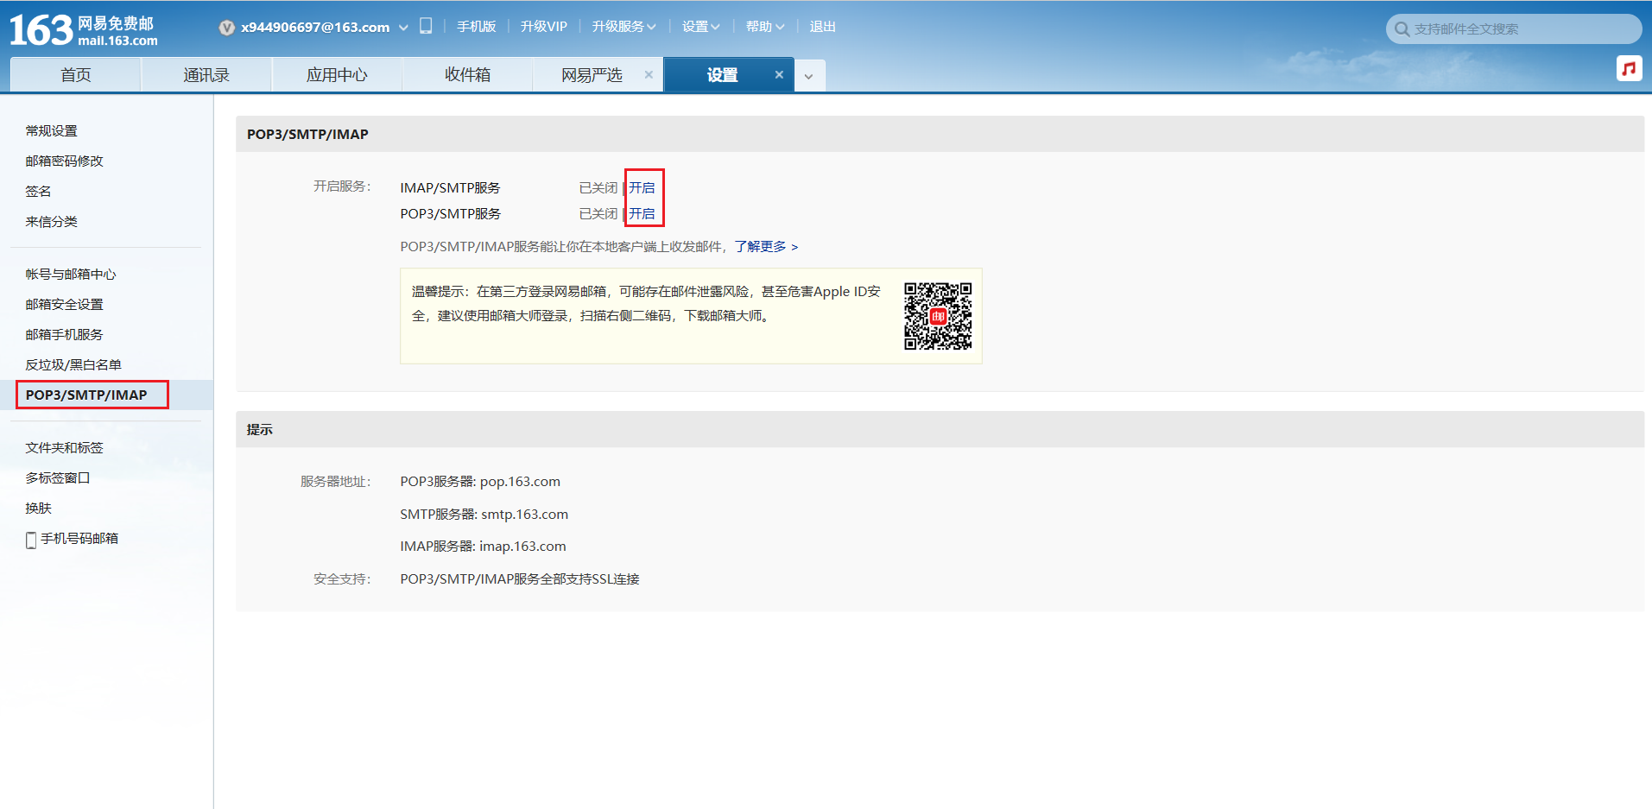Open the 帮助 dropdown menu
The height and width of the screenshot is (809, 1652).
pos(764,27)
